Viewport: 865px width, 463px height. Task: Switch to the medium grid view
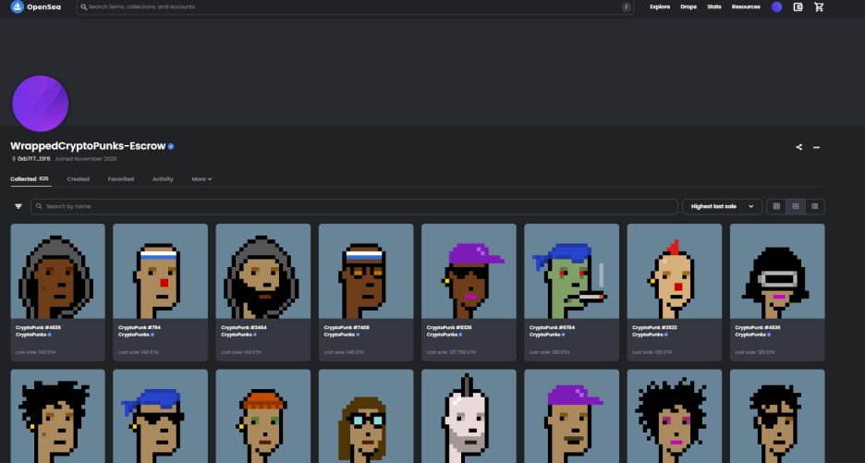(x=796, y=206)
